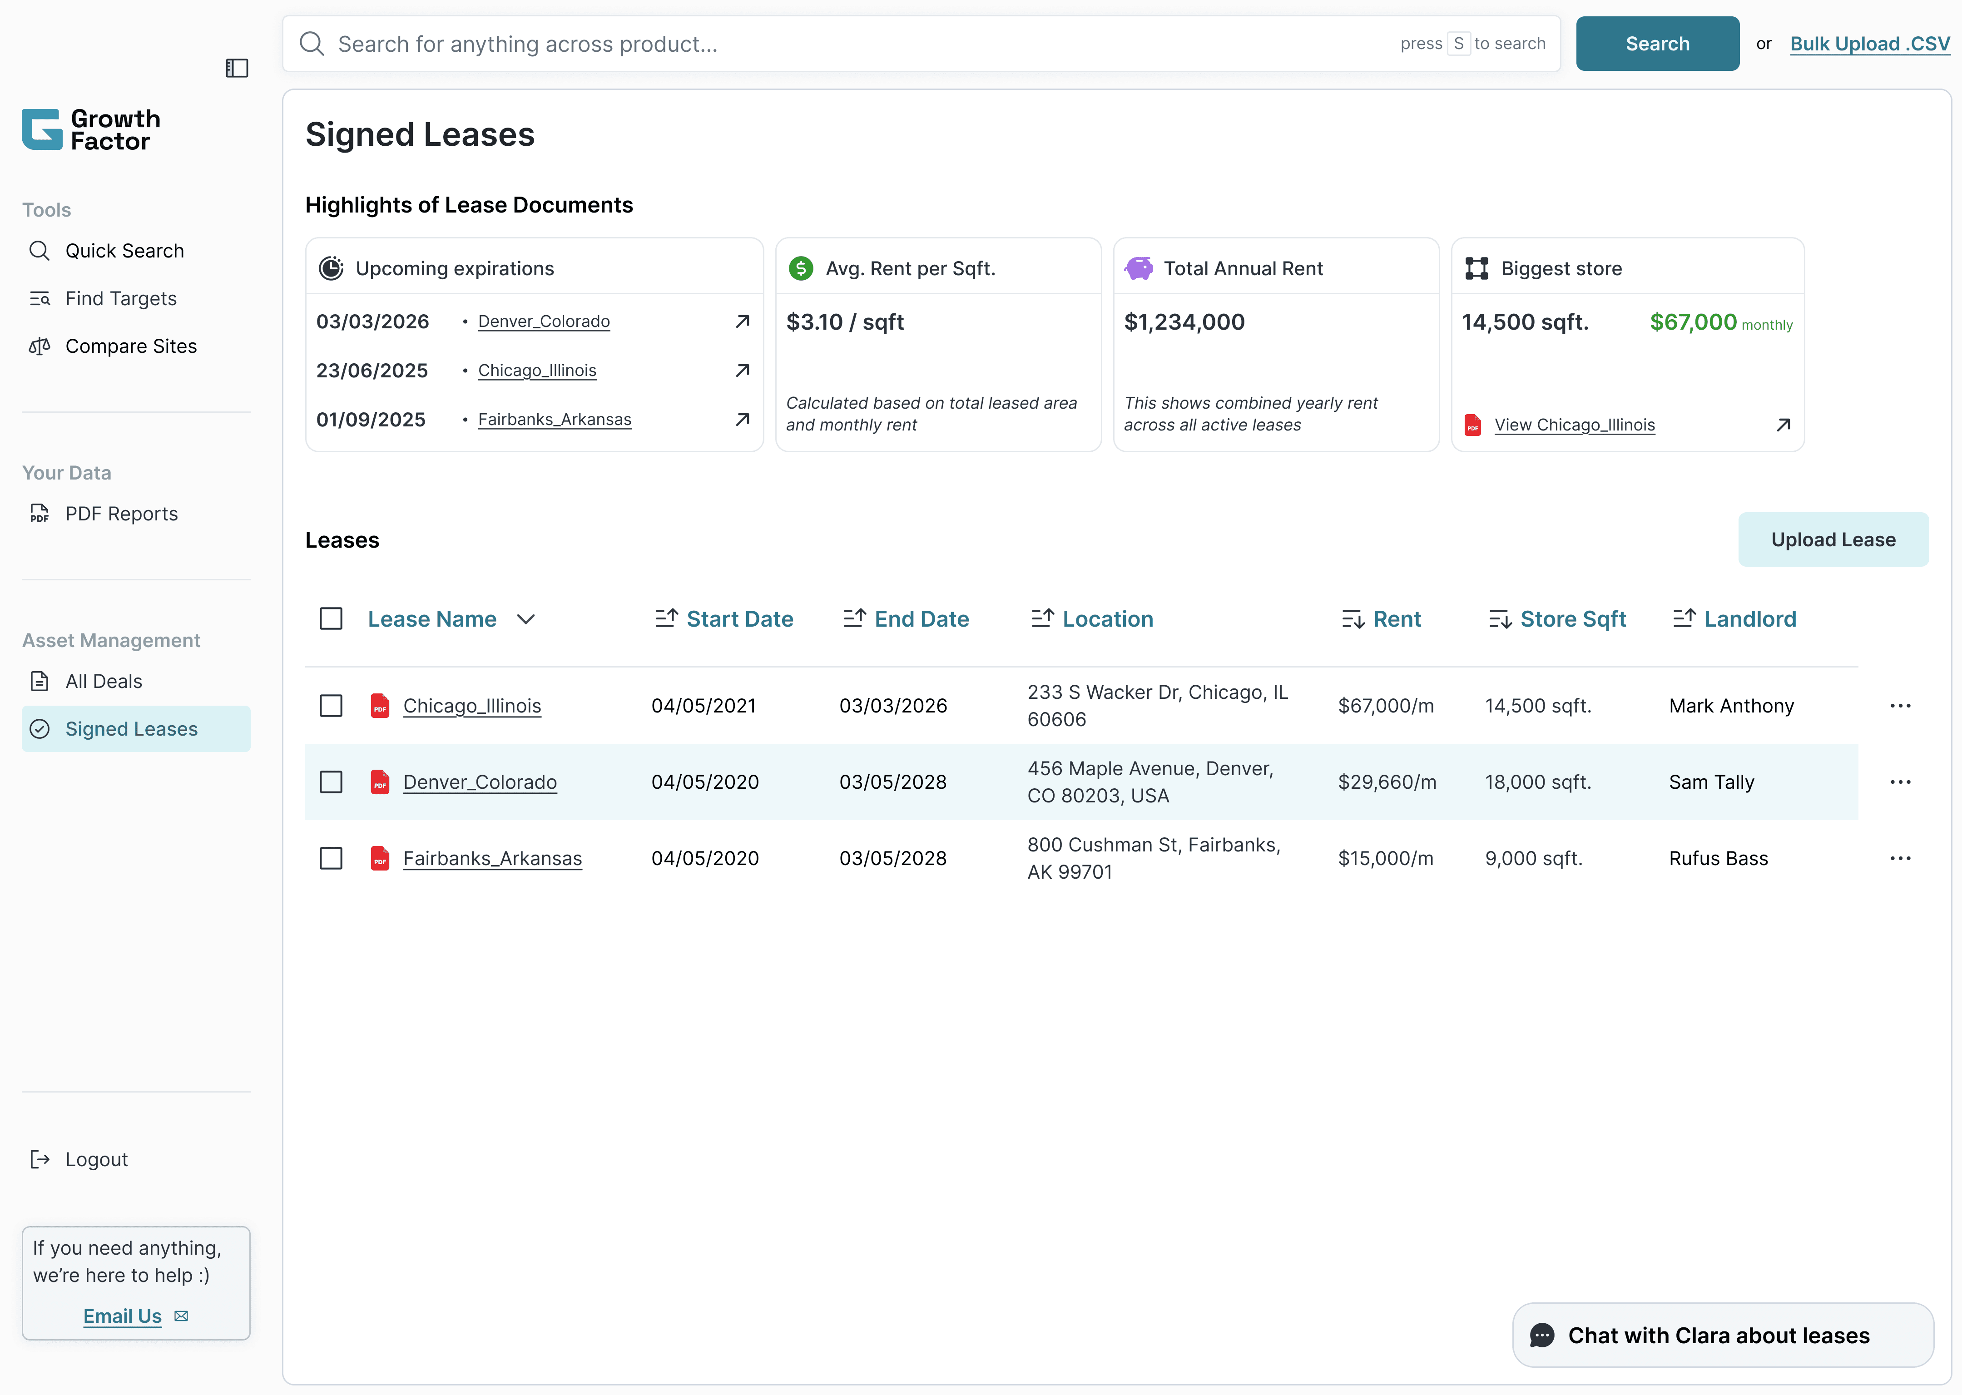Click the Upload Lease button
The image size is (1962, 1395).
(x=1832, y=539)
